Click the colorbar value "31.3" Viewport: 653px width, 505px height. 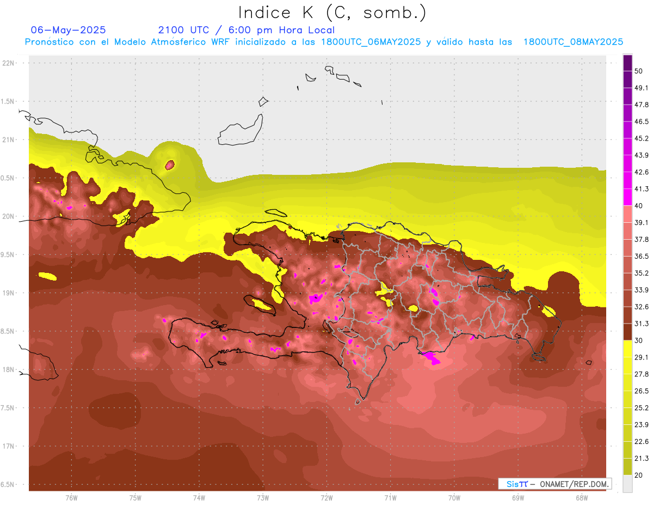point(641,324)
